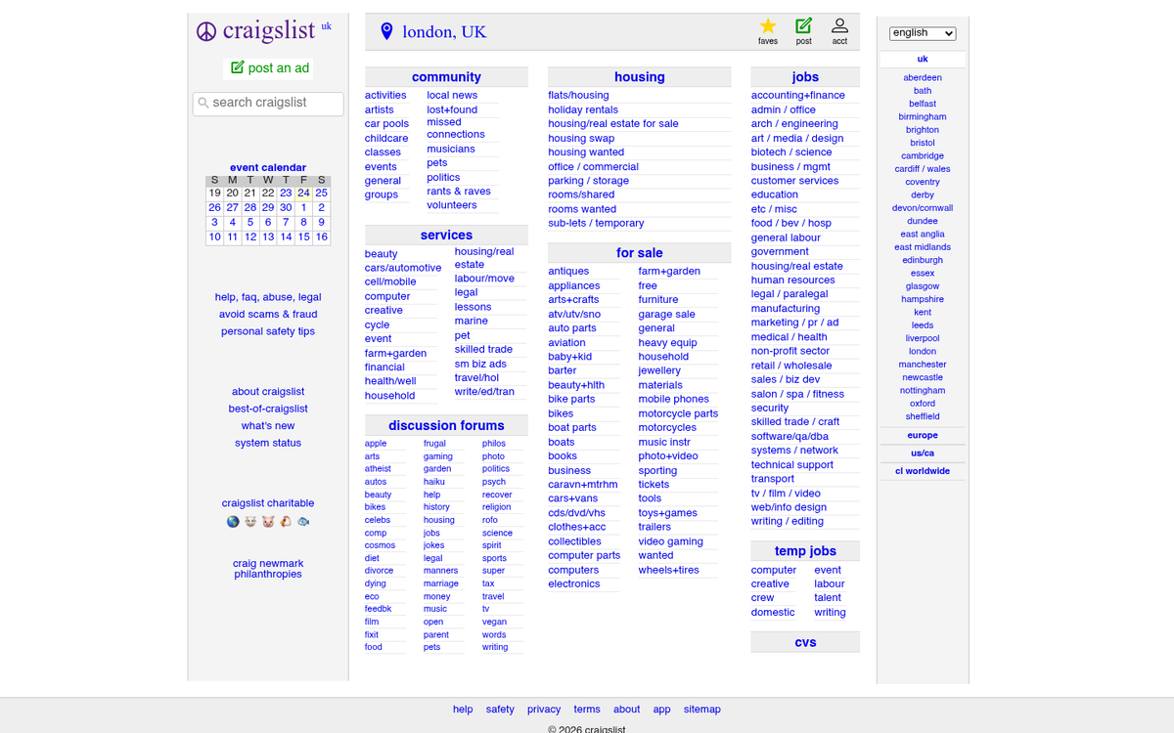Click the fish emoji under craigslist charitable

click(303, 521)
